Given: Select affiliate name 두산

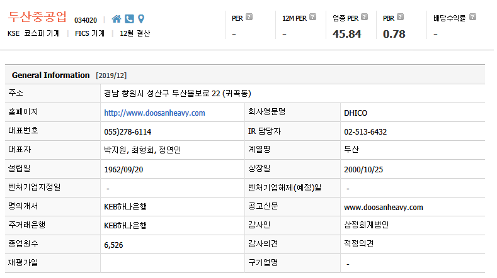Looking at the screenshot, I should [351, 150].
